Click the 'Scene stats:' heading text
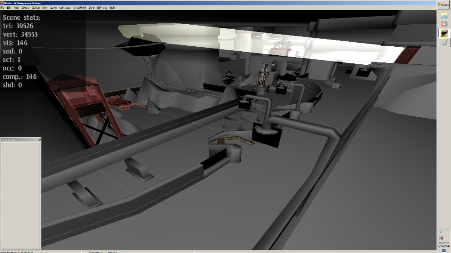This screenshot has height=253, width=451. (x=22, y=18)
